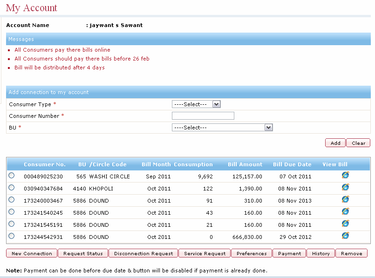This screenshot has height=278, width=375.
Task: Select the consumer 030940347684 row
Action: (11, 187)
